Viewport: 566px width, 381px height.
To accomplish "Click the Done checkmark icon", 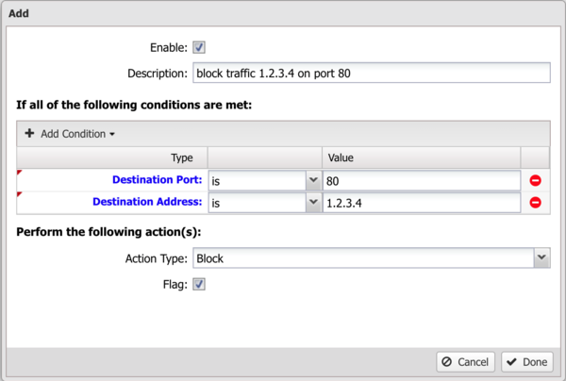I will (511, 362).
